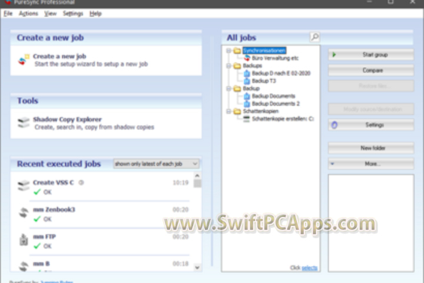The height and width of the screenshot is (283, 424).
Task: Collapse the Synchronisationen tree node
Action: pyautogui.click(x=228, y=50)
